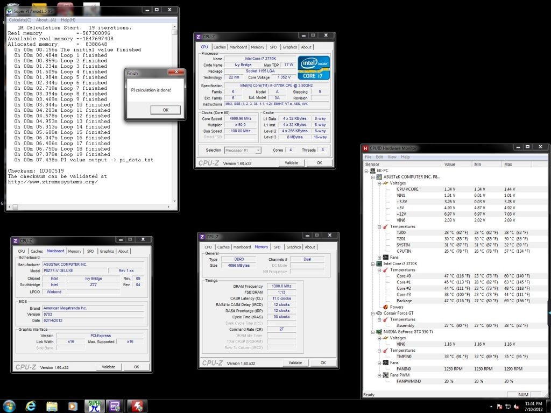Click Validate in CPU-Z Memory window
This screenshot has width=551, height=413.
click(295, 363)
